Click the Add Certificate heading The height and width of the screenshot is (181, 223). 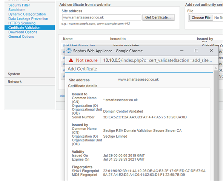pos(82,69)
